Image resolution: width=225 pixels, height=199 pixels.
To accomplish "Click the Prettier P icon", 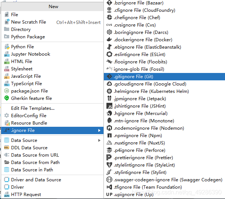I will pyautogui.click(x=109, y=157).
